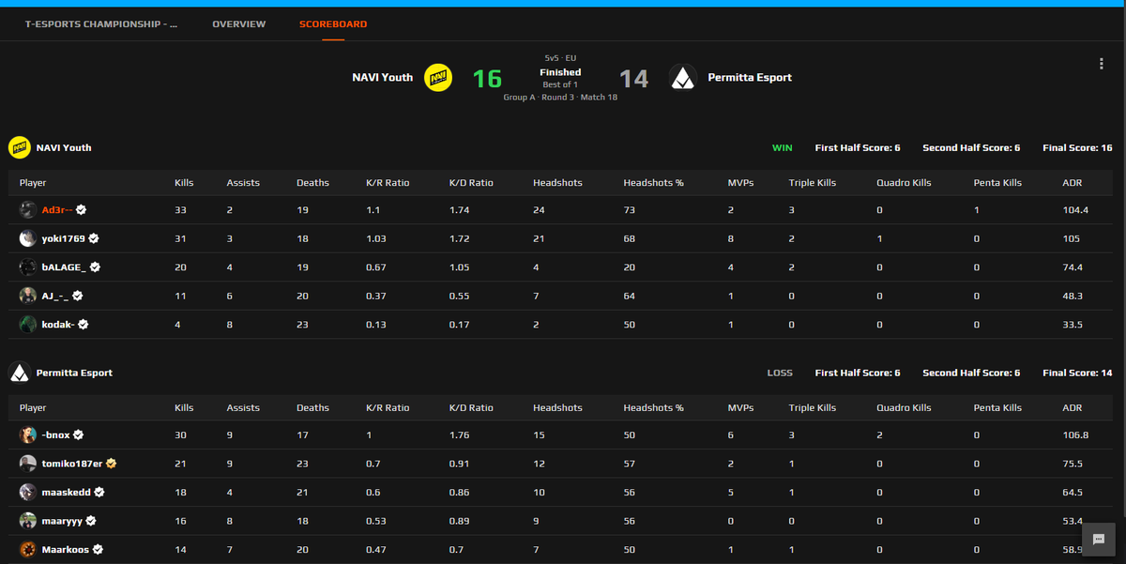
Task: Click NAVI Youth title above first table
Action: [64, 147]
